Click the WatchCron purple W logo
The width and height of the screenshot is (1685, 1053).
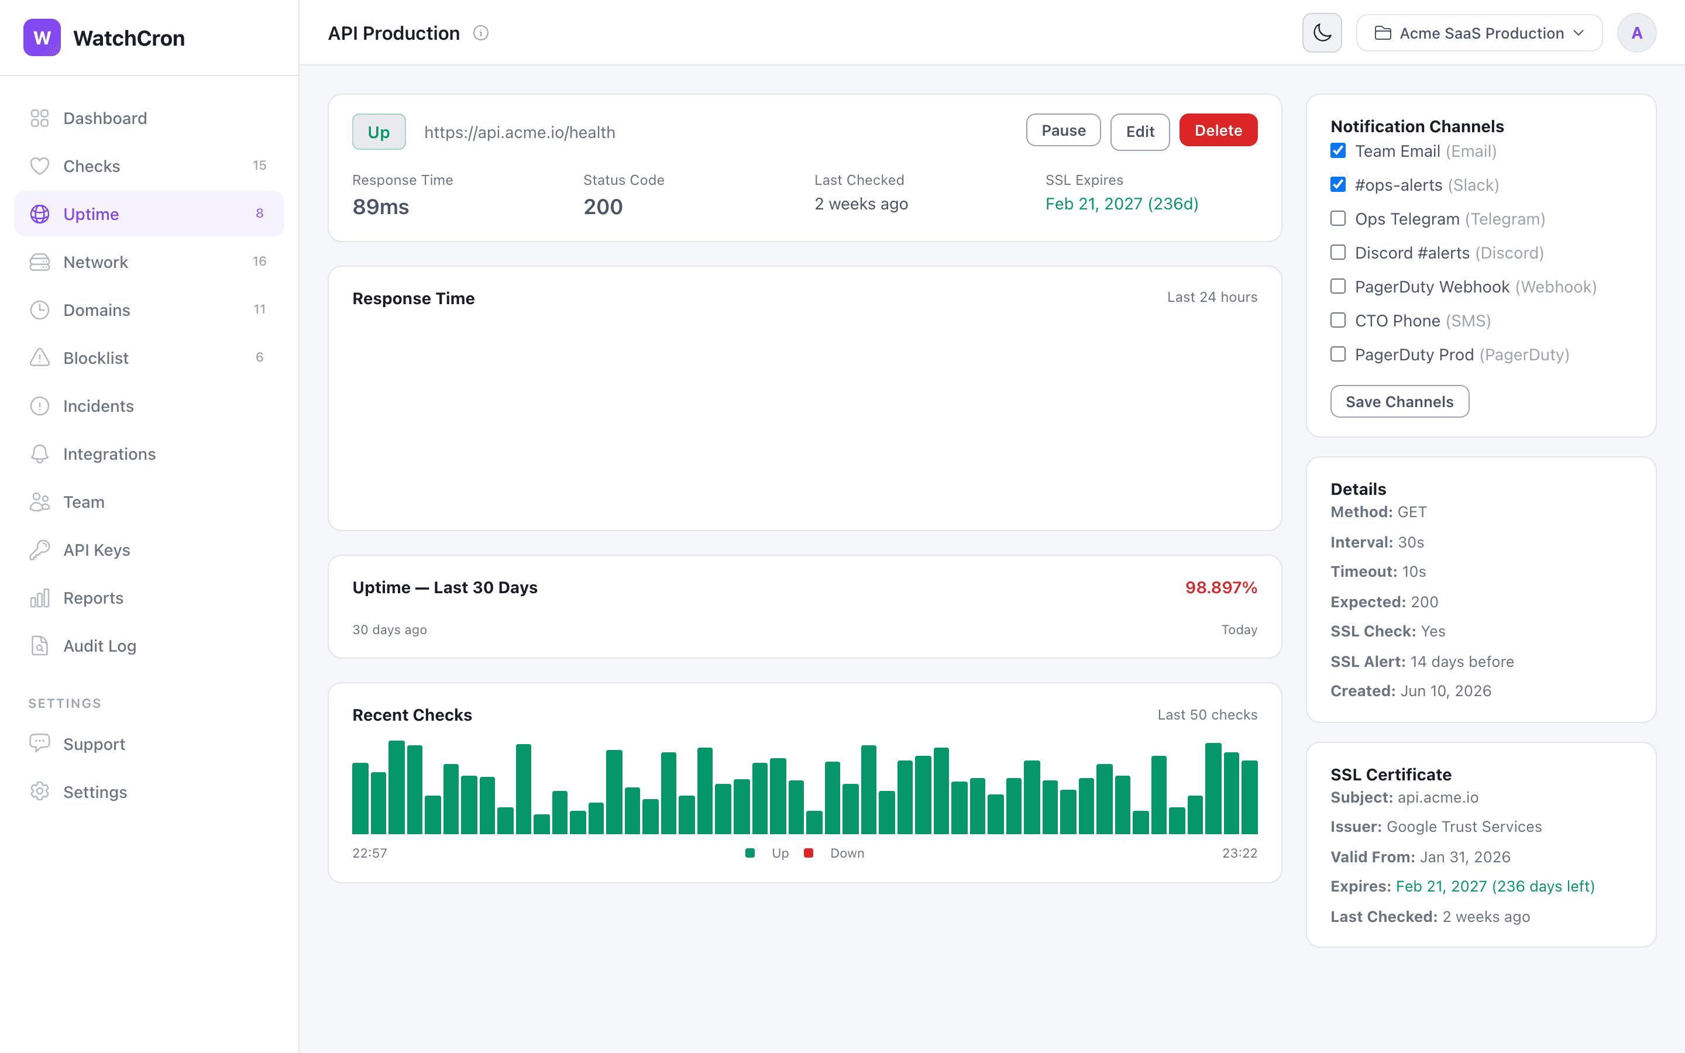[x=42, y=37]
